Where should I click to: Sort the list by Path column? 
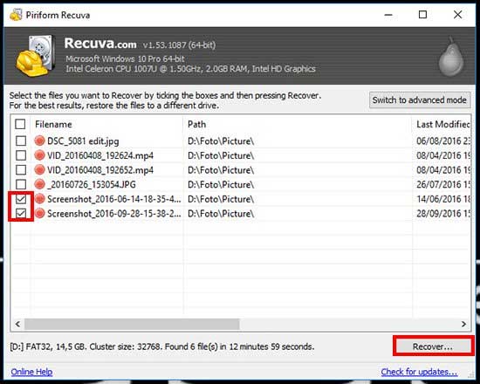coord(196,124)
